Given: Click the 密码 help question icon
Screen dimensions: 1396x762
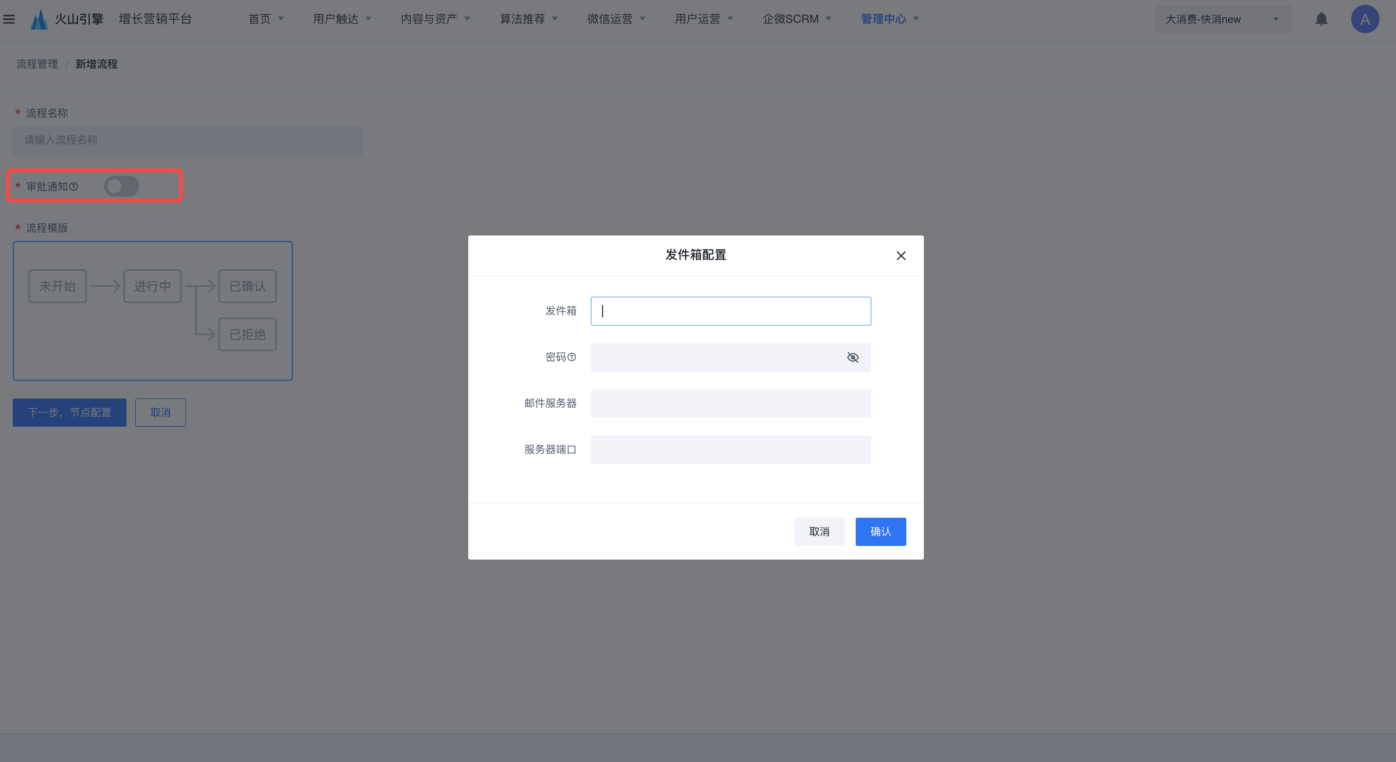Looking at the screenshot, I should [x=572, y=357].
